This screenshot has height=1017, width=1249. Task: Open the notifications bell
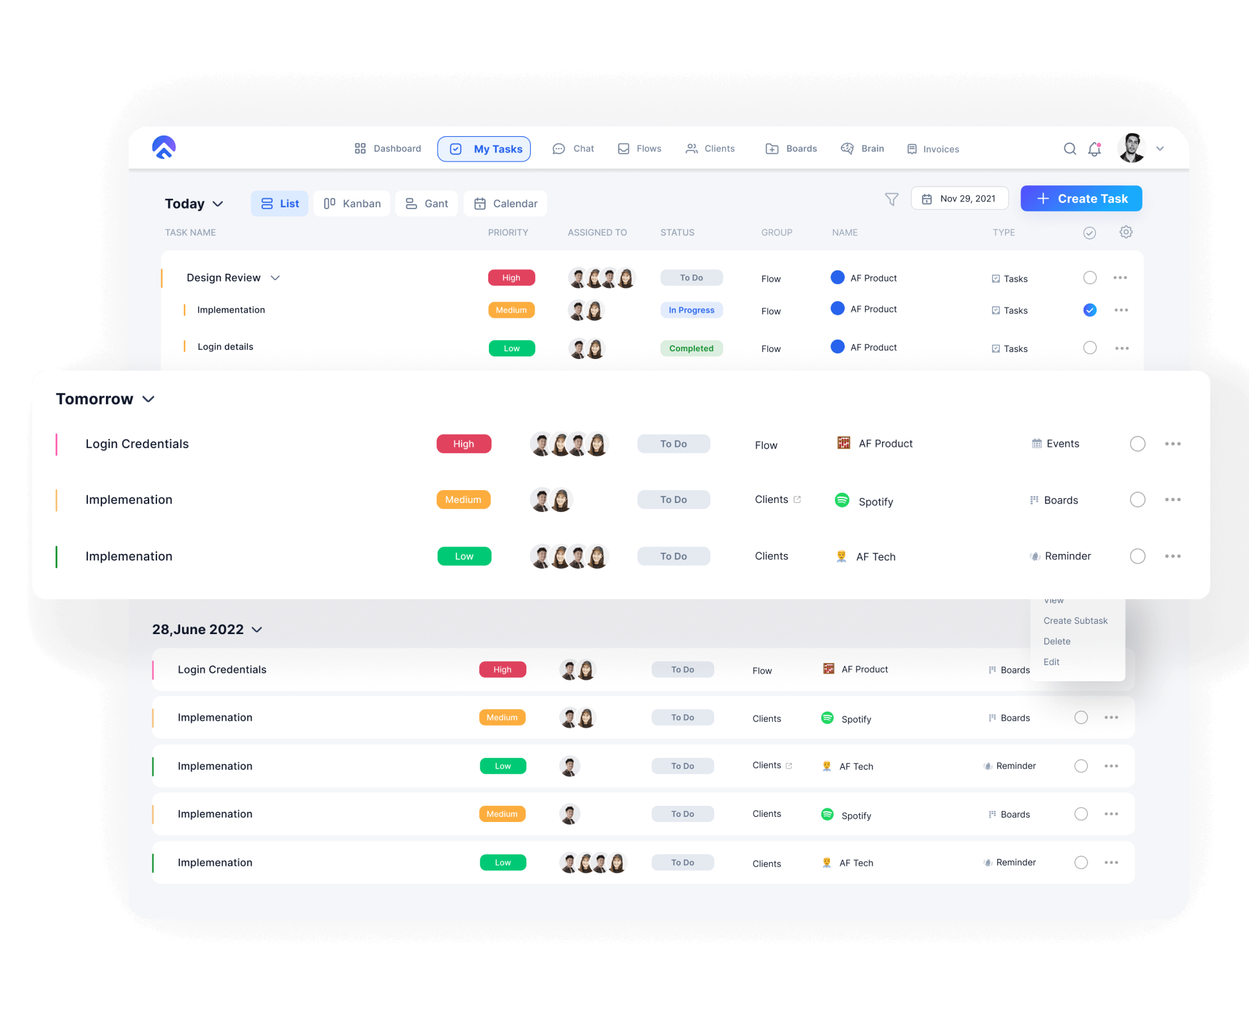point(1094,149)
